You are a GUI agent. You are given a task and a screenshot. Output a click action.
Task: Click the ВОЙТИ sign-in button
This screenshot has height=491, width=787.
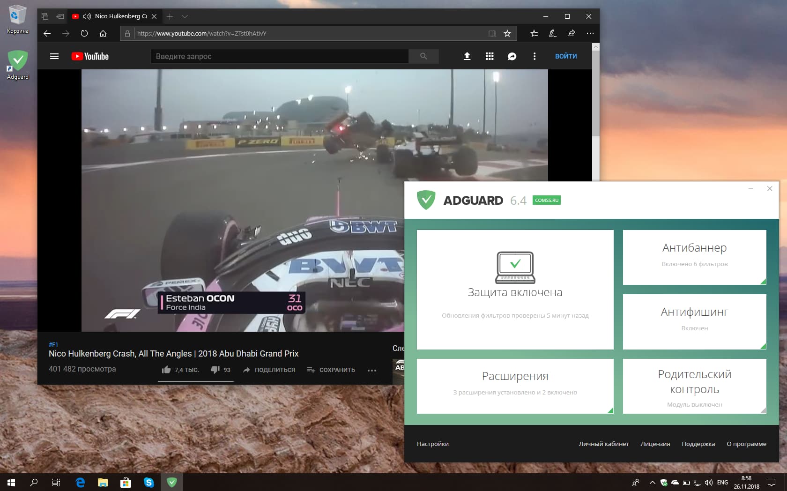tap(566, 56)
